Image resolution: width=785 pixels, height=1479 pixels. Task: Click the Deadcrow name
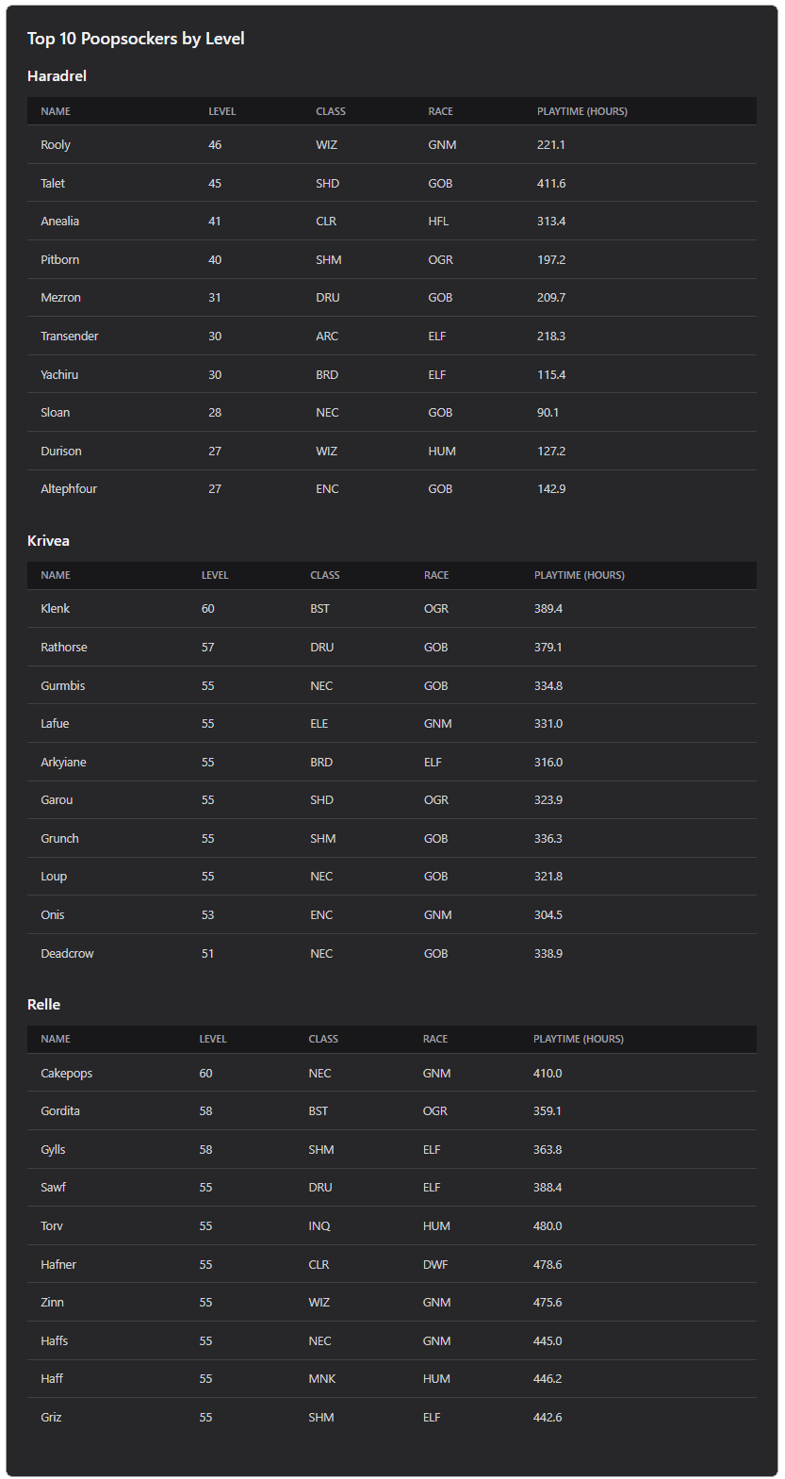click(x=68, y=954)
